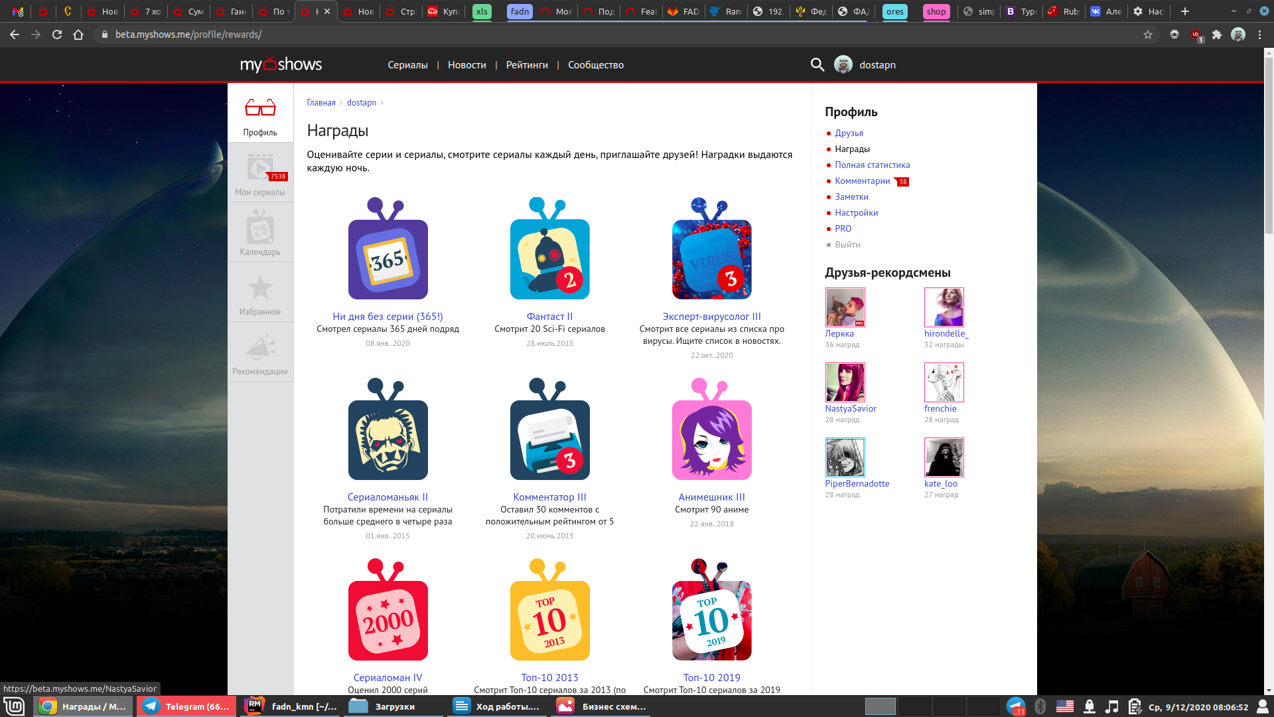Open Сообщество in top navigation
1274x717 pixels.
coord(595,64)
